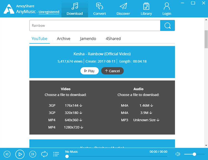The image size is (208, 160).
Task: Cancel the download options panel
Action: (x=112, y=71)
